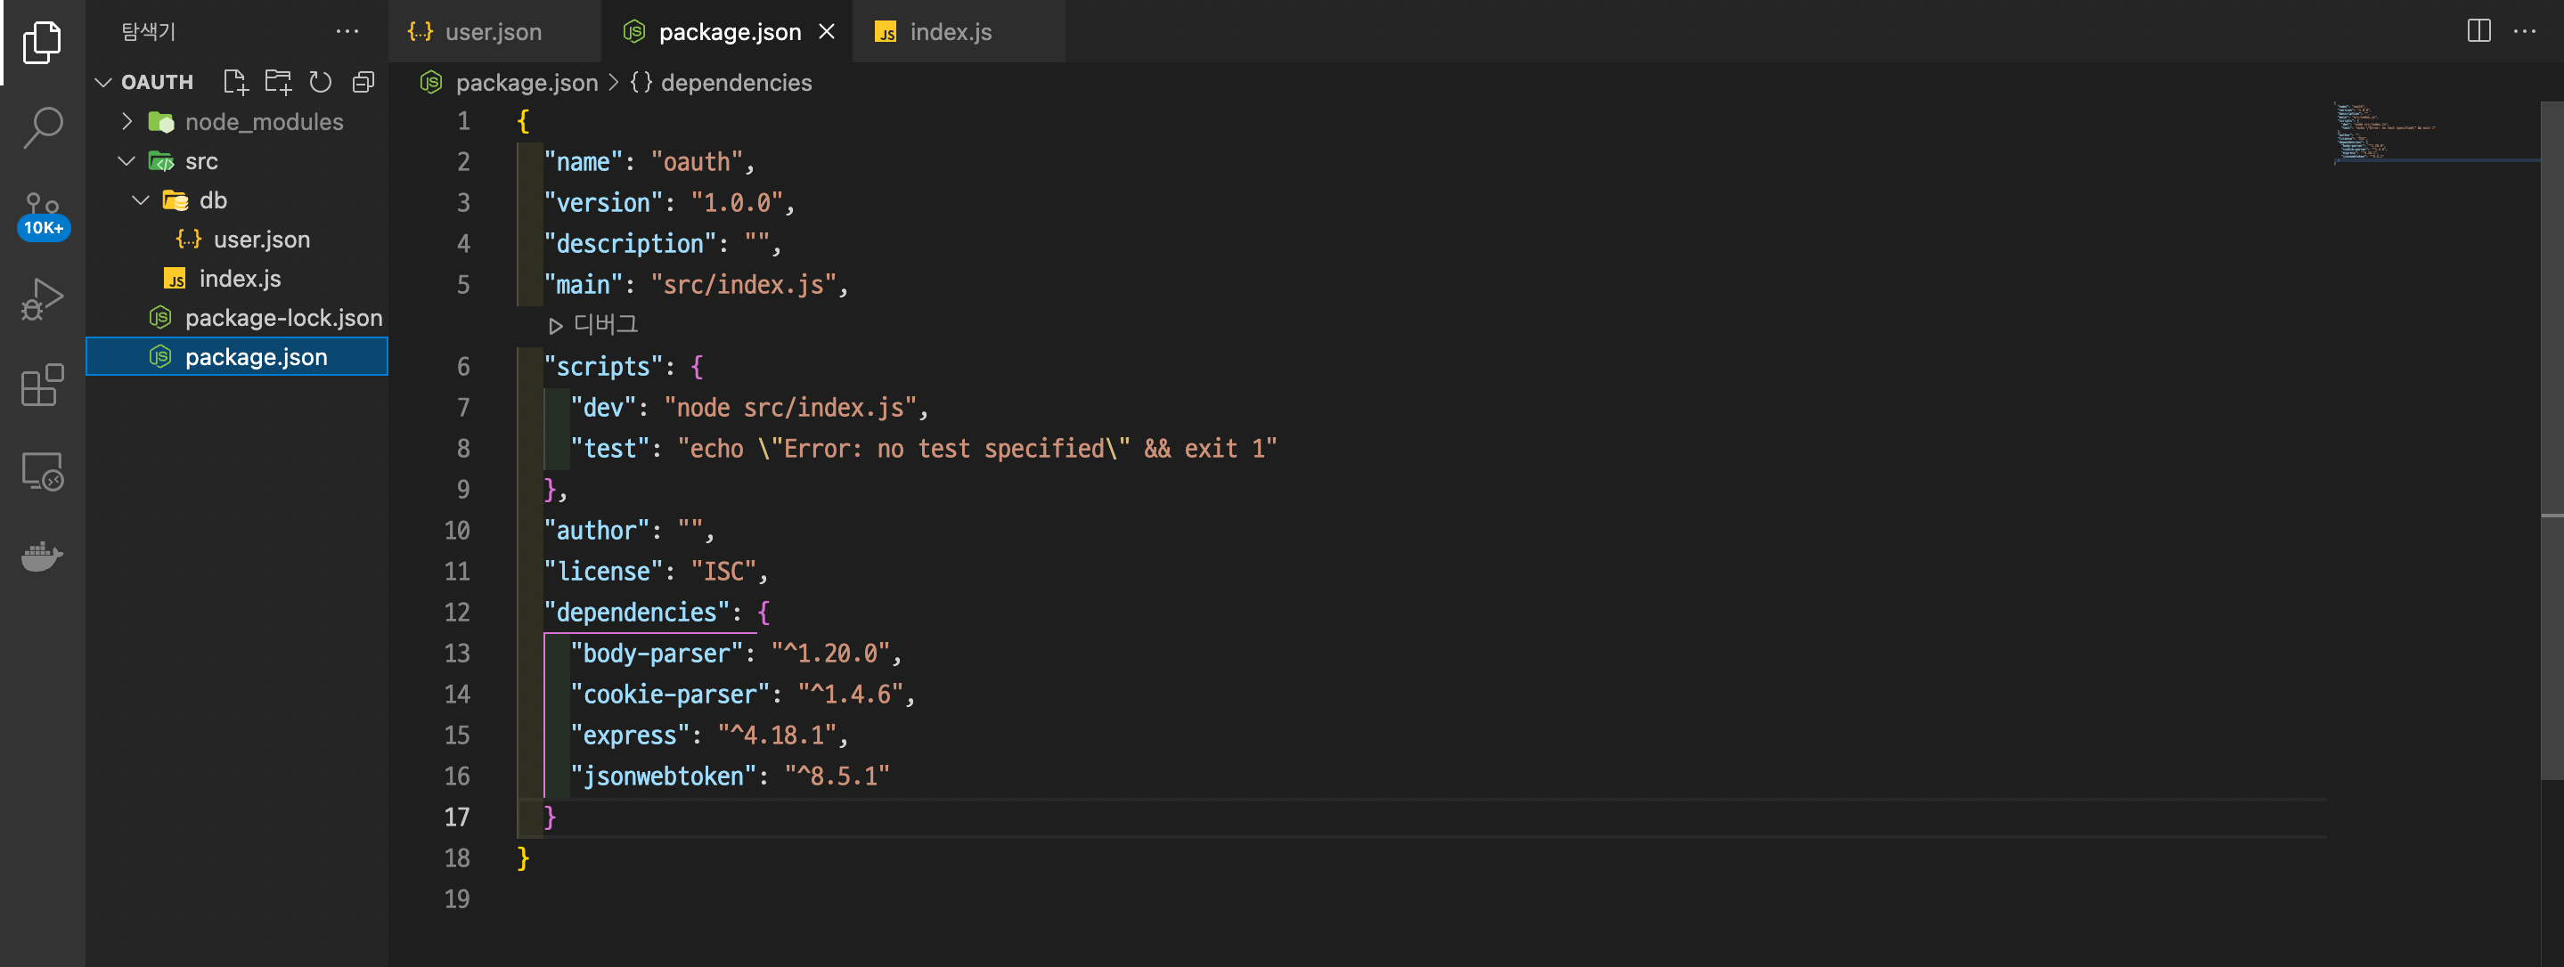The image size is (2564, 967).
Task: Select the package.json editor tab
Action: pyautogui.click(x=729, y=32)
